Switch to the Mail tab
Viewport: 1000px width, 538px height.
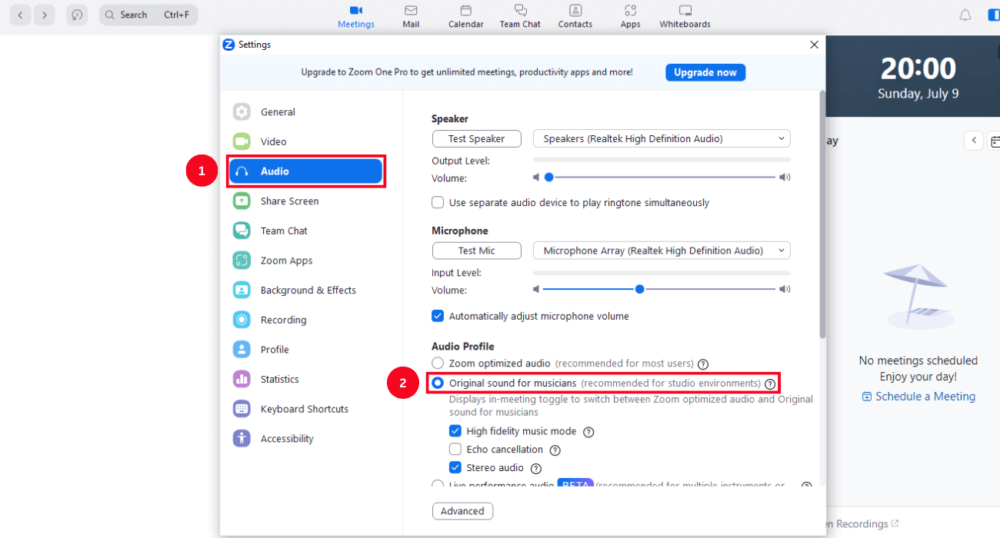(411, 16)
